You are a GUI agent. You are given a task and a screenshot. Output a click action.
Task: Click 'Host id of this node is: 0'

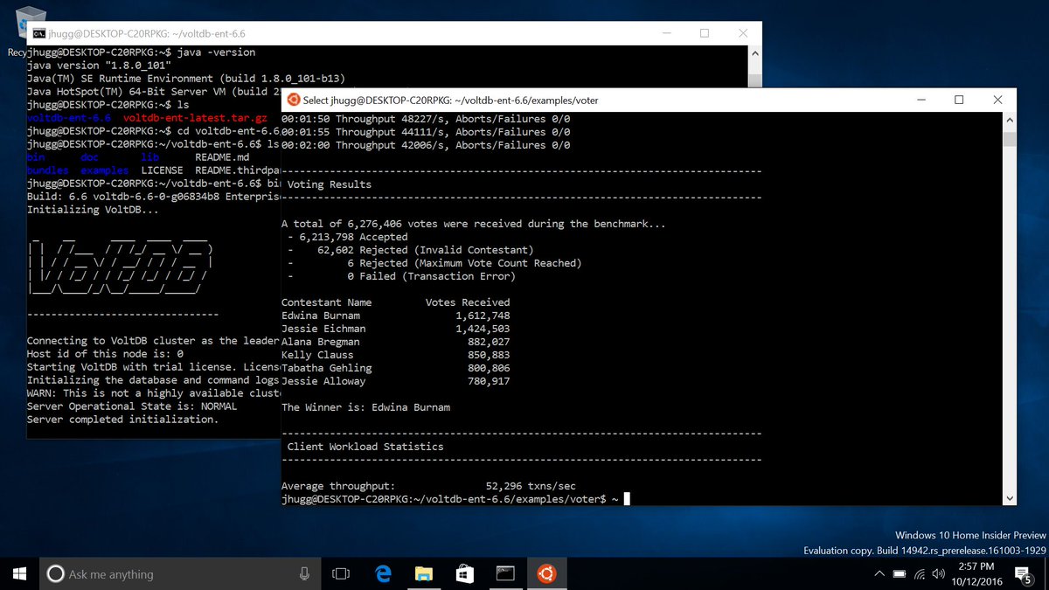(x=105, y=354)
